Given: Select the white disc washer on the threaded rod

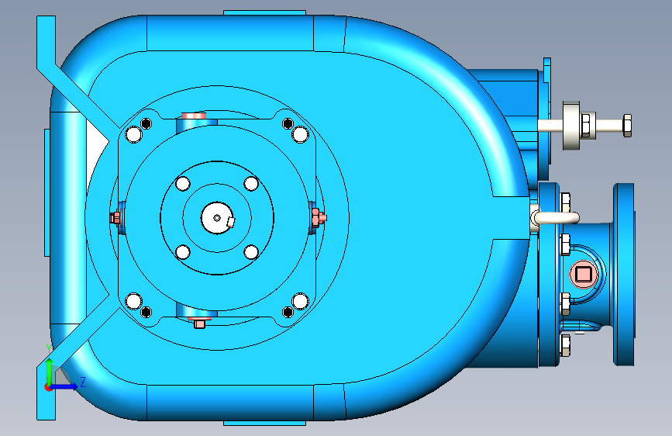Looking at the screenshot, I should point(571,126).
